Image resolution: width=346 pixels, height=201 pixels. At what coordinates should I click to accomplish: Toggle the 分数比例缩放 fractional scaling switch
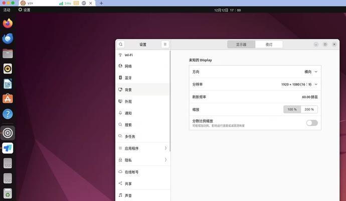point(312,123)
